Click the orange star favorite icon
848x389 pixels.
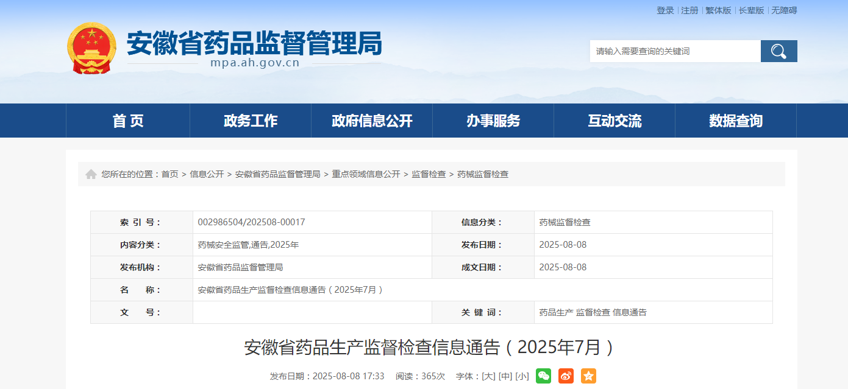588,376
